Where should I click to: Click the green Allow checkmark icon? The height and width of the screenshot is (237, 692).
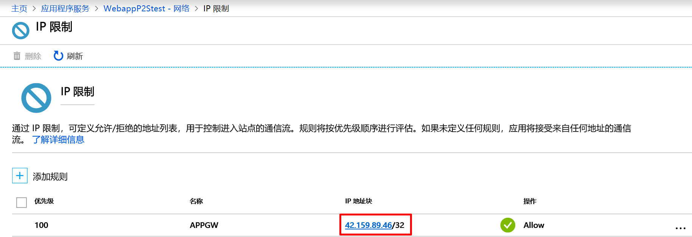click(x=508, y=225)
